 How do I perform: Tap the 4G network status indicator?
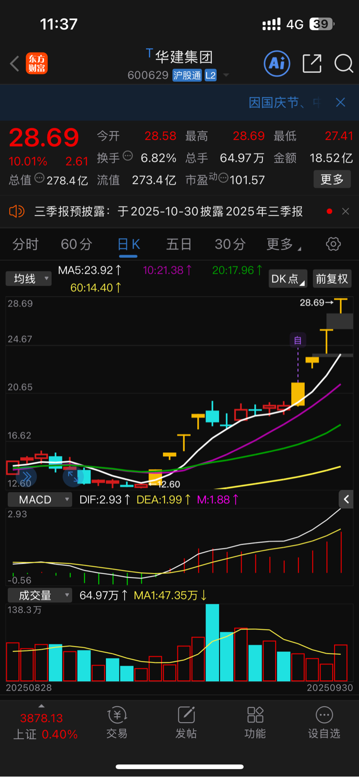coord(294,24)
